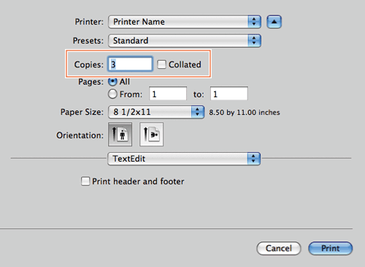The width and height of the screenshot is (365, 267).
Task: Click Printer popup stepper arrows
Action: point(254,22)
